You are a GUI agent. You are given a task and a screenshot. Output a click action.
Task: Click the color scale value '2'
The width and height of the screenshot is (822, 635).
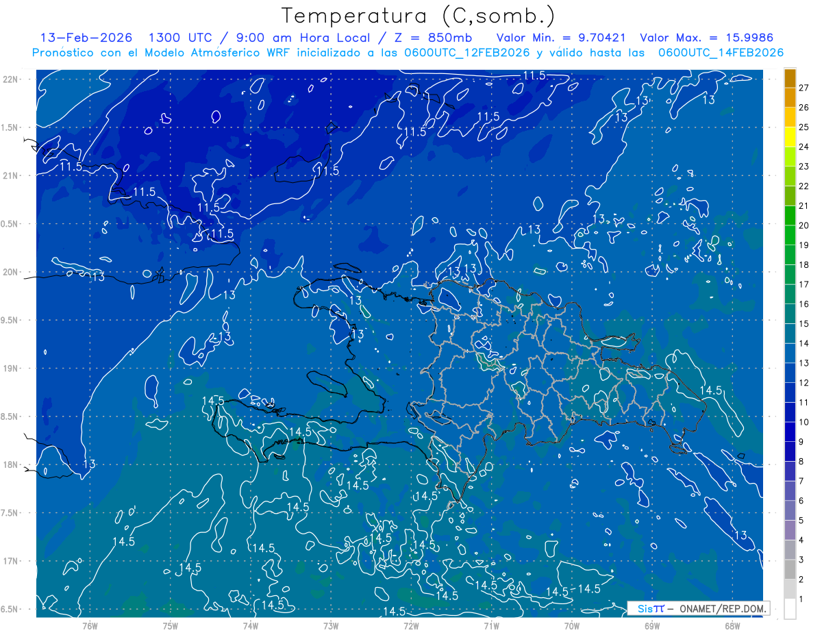click(x=801, y=580)
